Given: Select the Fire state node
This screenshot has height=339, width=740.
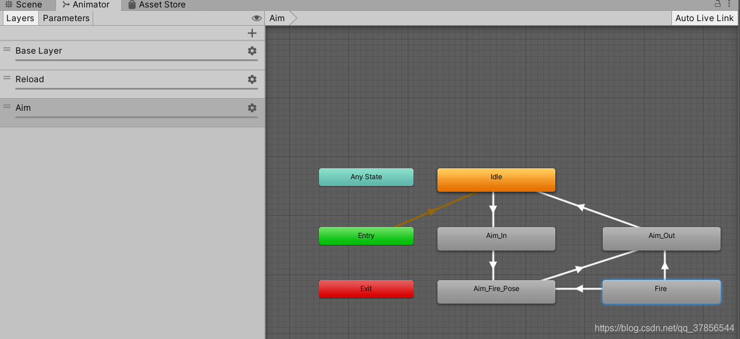Looking at the screenshot, I should pyautogui.click(x=661, y=292).
